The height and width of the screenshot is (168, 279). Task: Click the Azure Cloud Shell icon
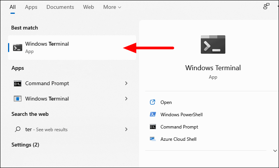pyautogui.click(x=153, y=139)
